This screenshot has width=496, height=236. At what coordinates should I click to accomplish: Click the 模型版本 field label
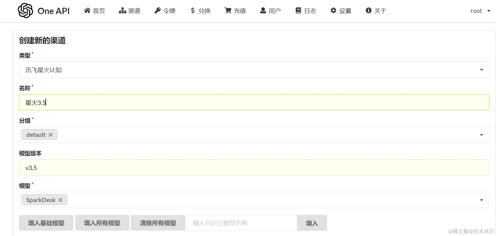click(30, 153)
